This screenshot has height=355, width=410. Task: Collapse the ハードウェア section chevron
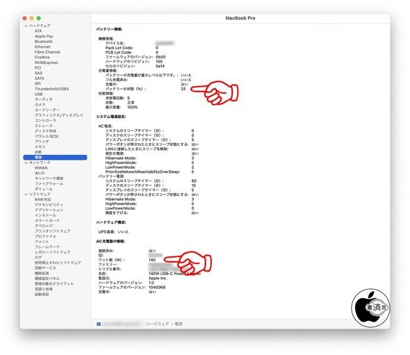point(26,26)
